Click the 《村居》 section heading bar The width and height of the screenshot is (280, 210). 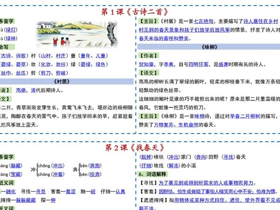66,82
